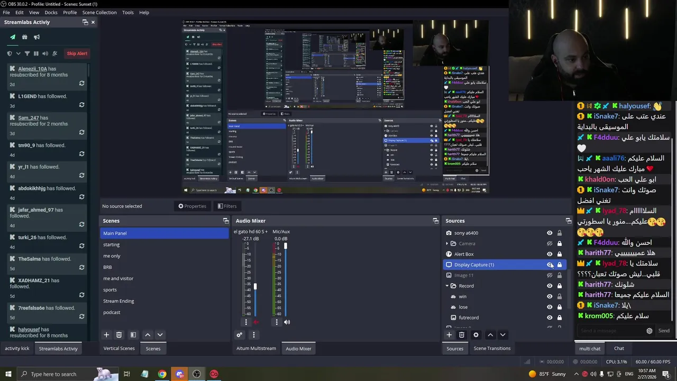Click Send in chat

(x=664, y=331)
